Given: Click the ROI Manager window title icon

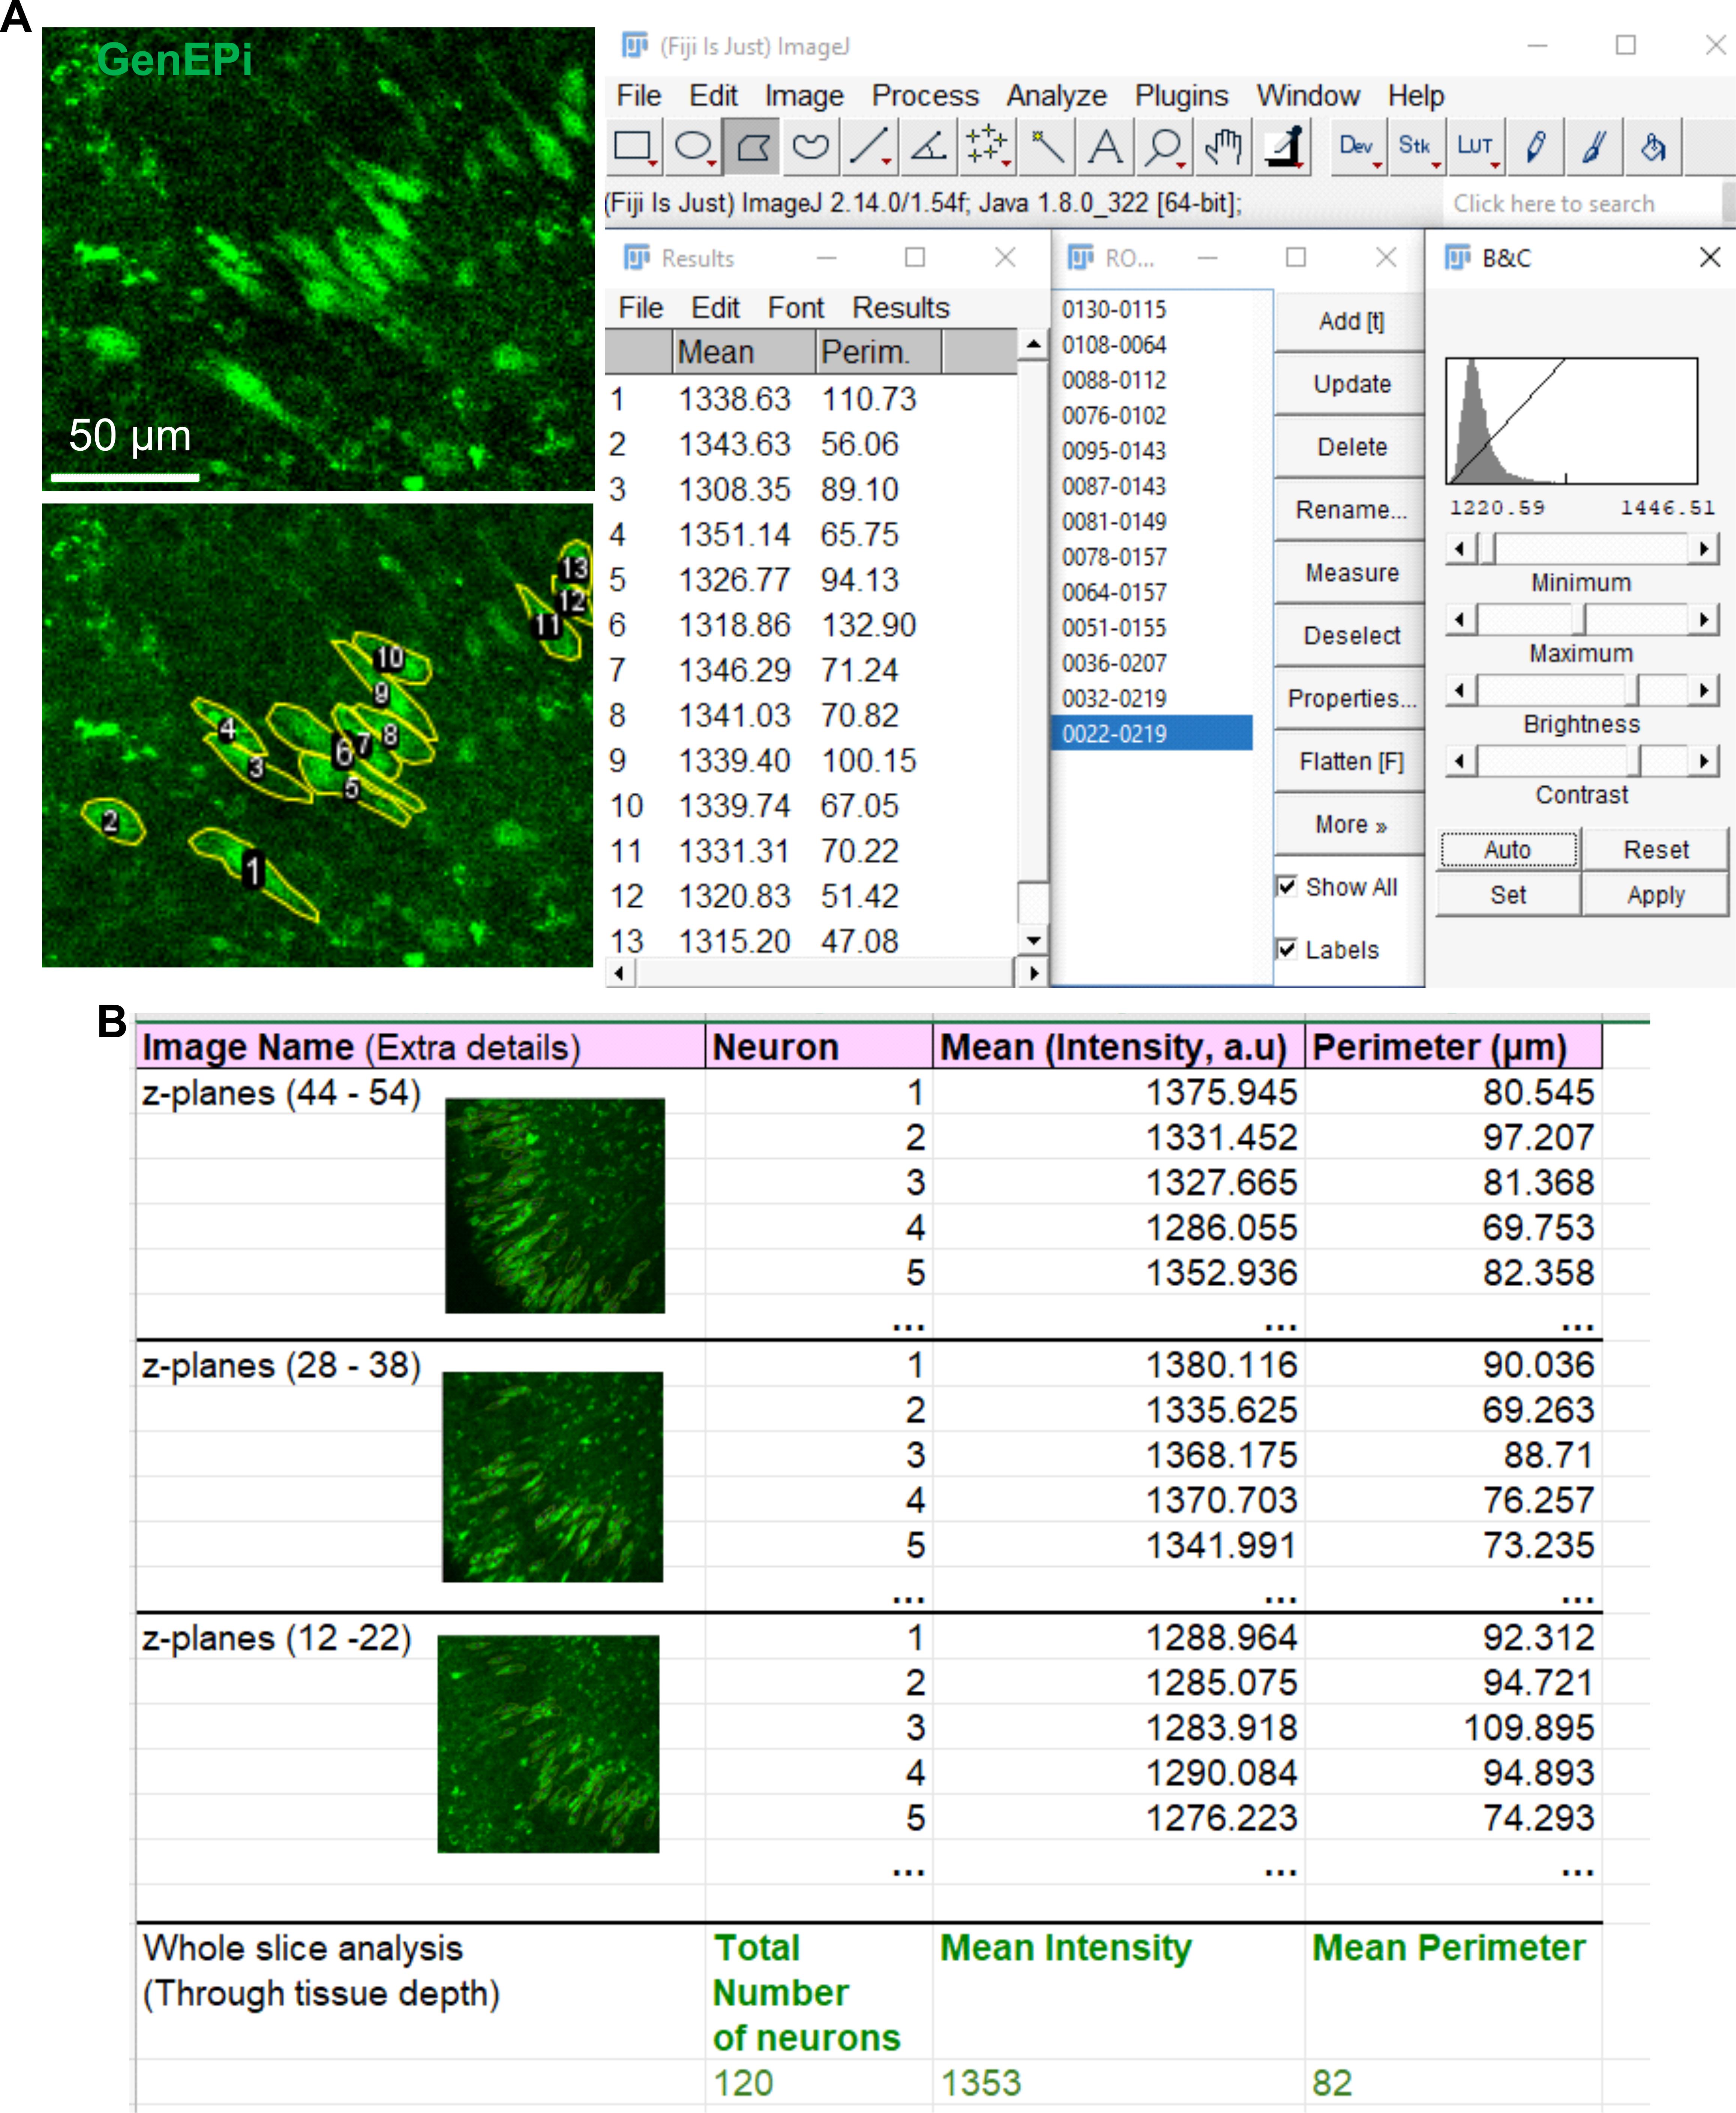Looking at the screenshot, I should (1081, 257).
